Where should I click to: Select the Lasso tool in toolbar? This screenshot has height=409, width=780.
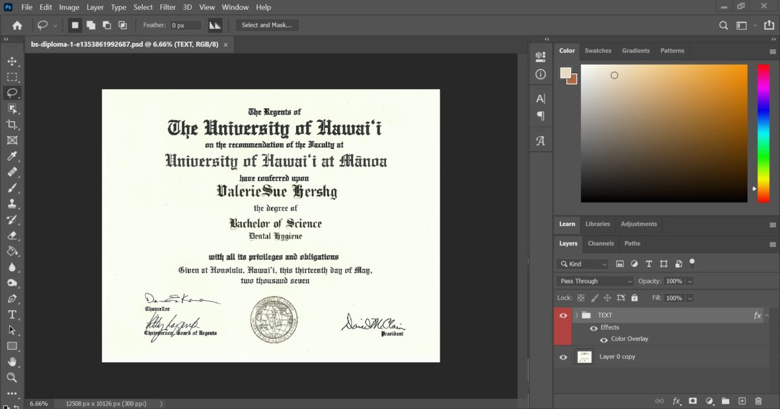tap(12, 93)
